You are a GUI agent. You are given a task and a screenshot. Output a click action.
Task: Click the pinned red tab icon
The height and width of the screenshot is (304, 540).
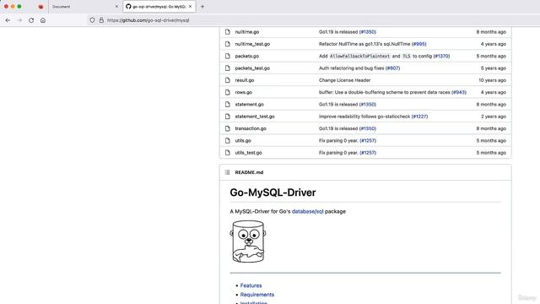[x=40, y=7]
